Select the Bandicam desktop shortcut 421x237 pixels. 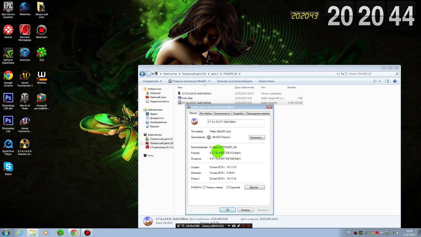[x=41, y=32]
